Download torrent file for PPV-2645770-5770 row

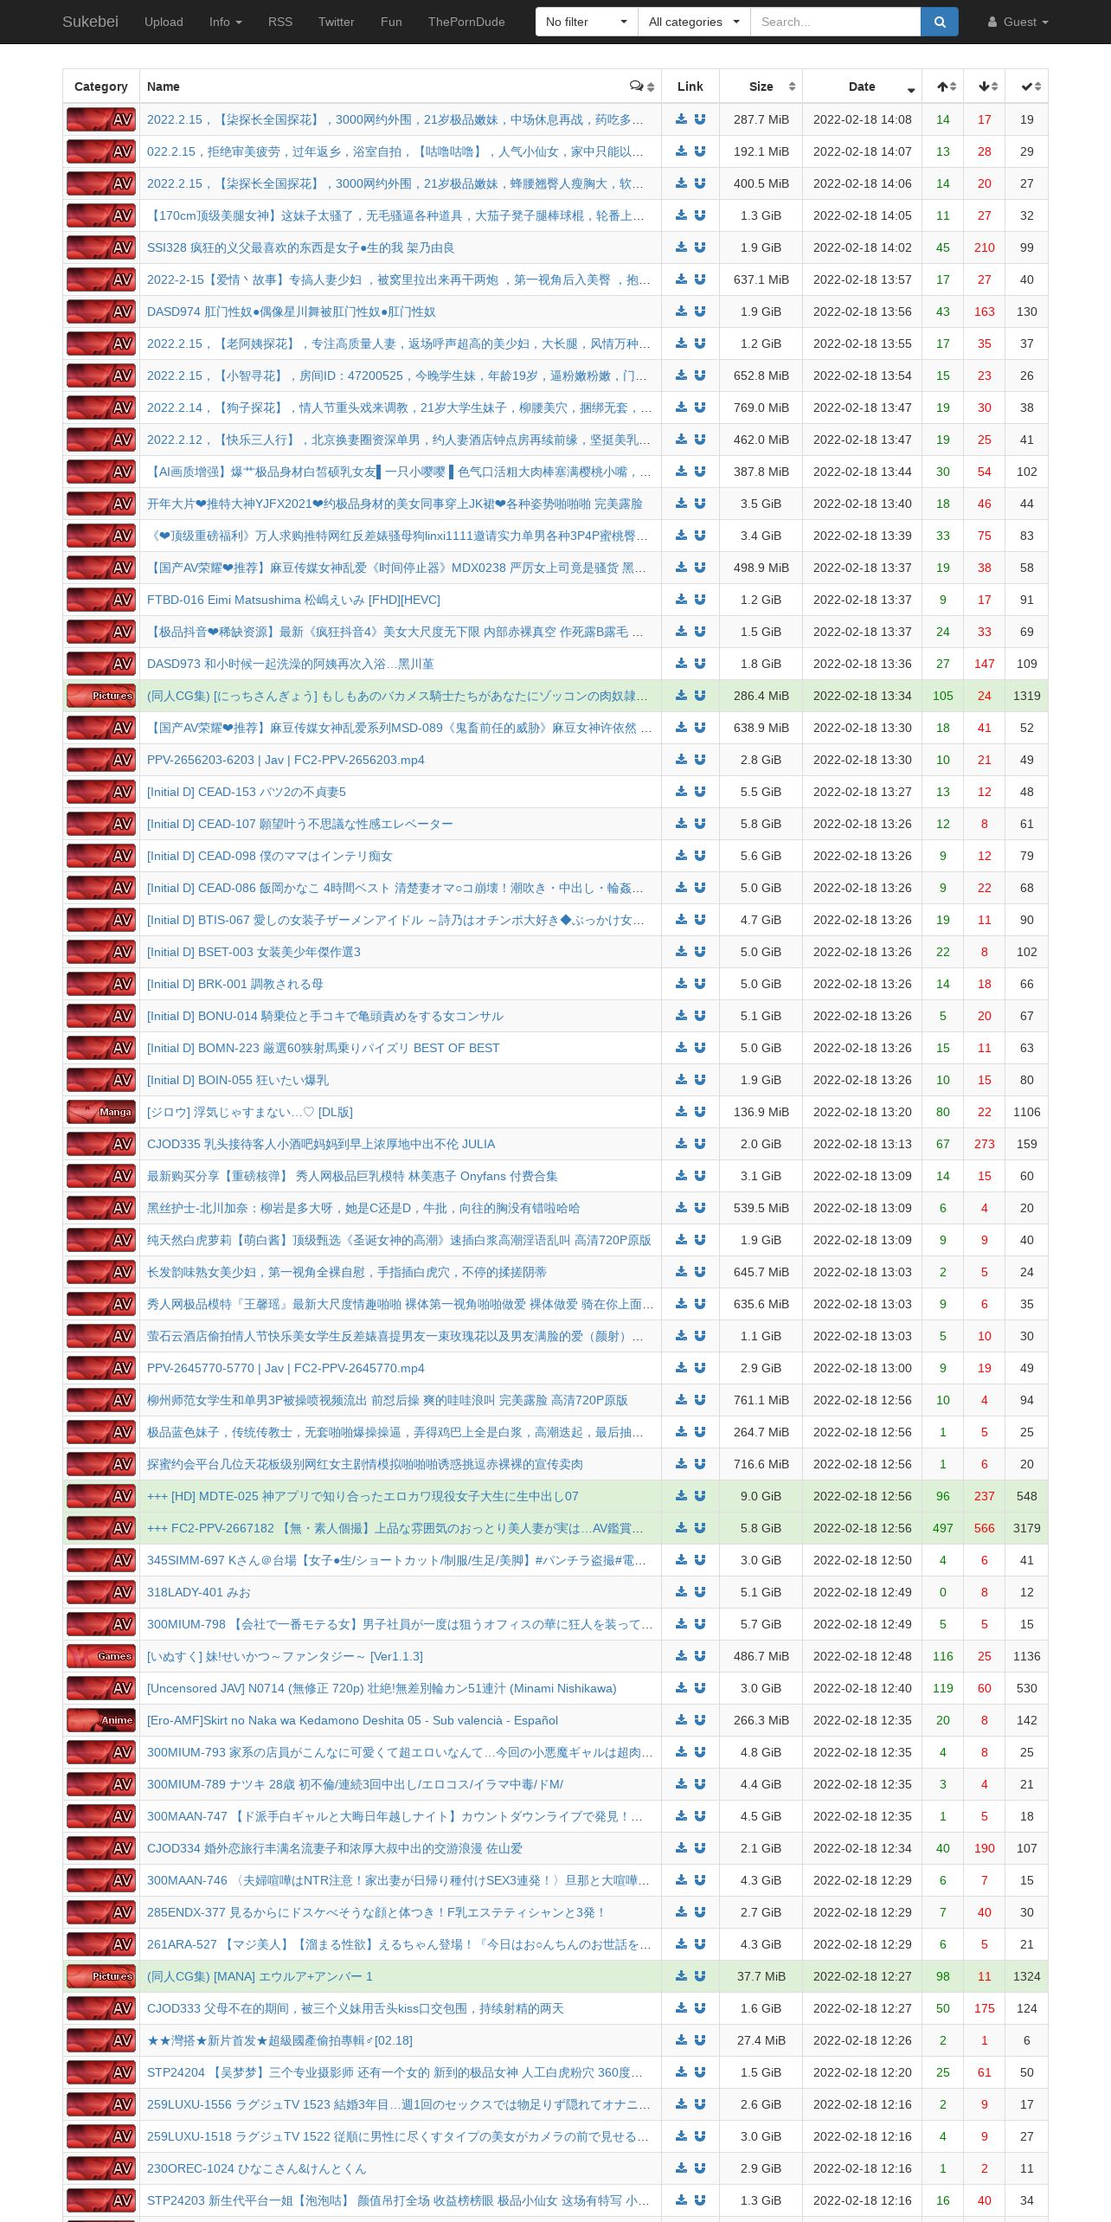click(x=681, y=1368)
